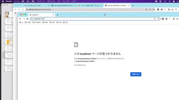Open the old bookmark folder

(x=59, y=22)
